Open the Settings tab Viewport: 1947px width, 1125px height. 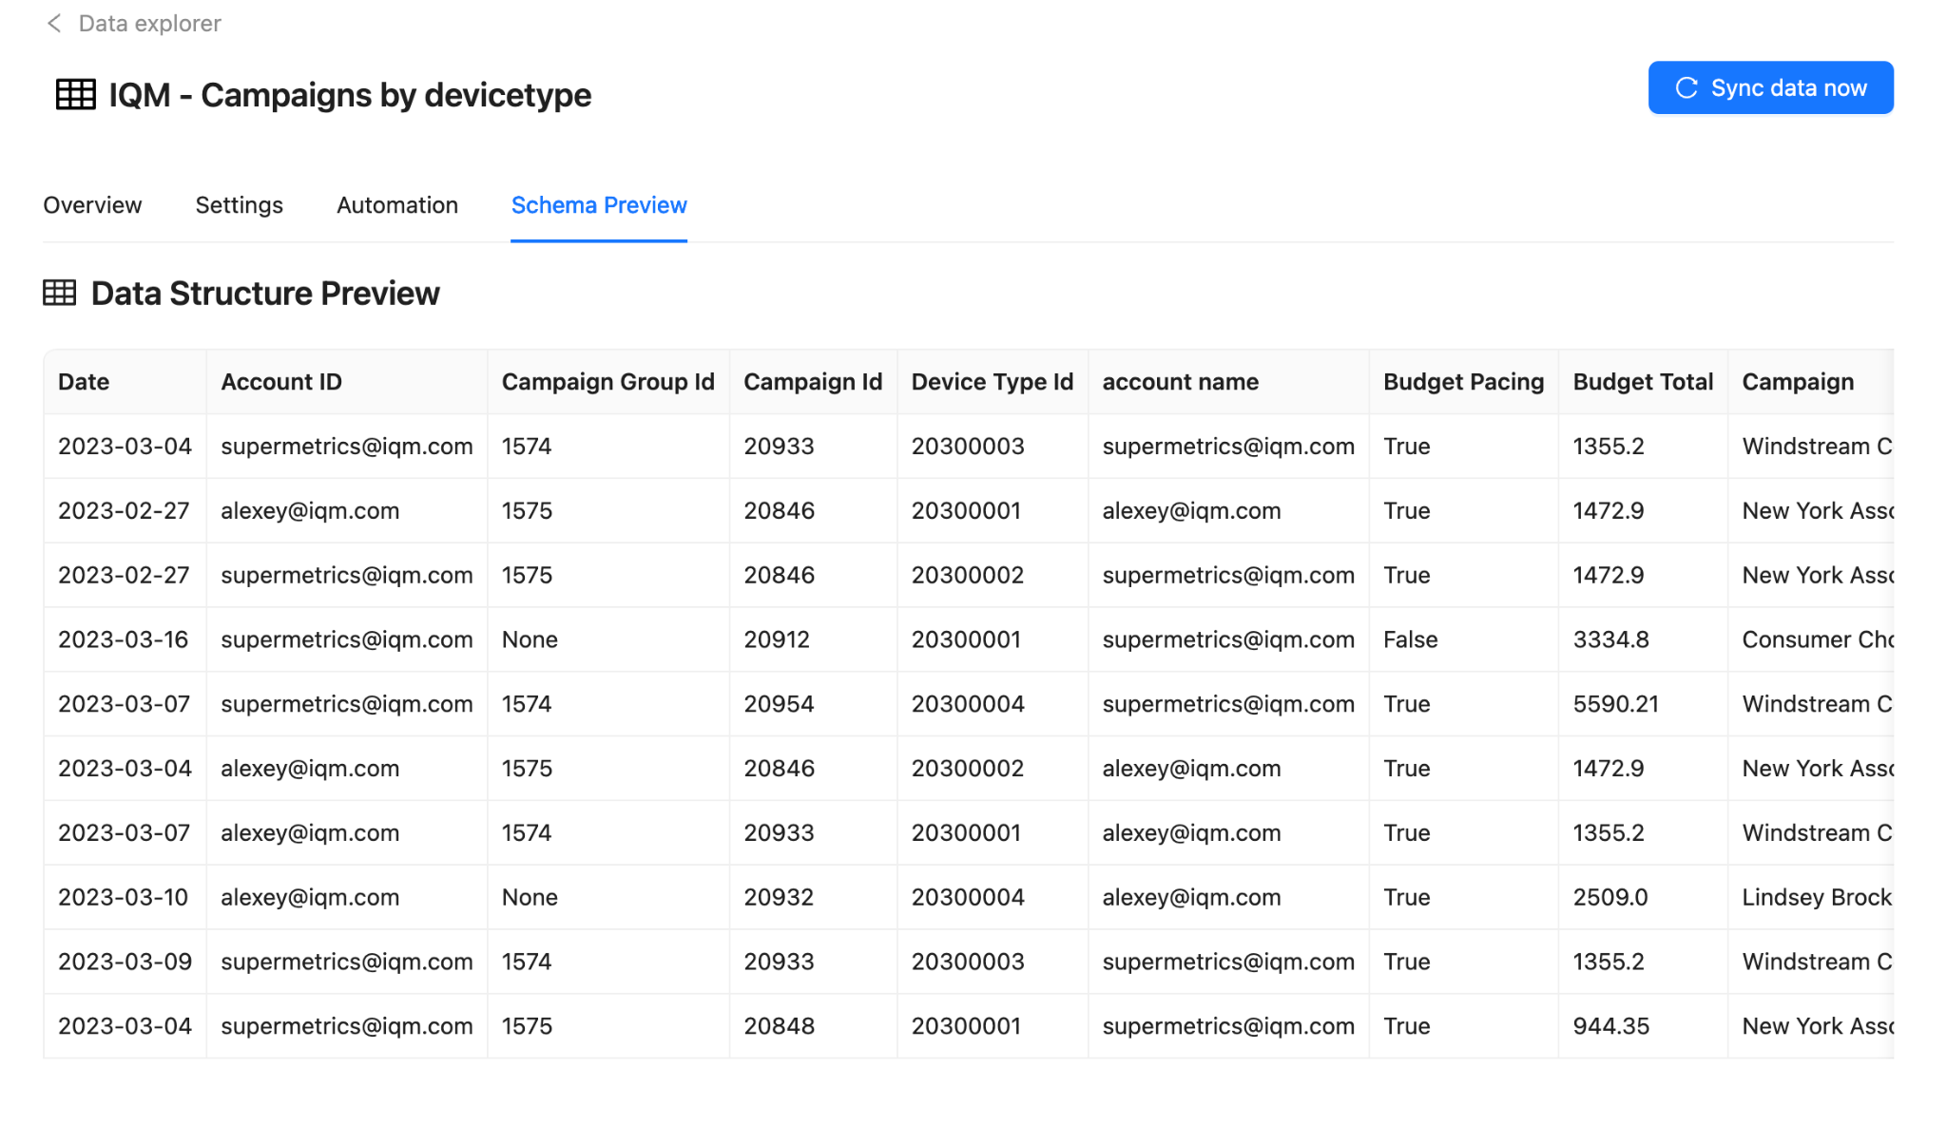239,205
